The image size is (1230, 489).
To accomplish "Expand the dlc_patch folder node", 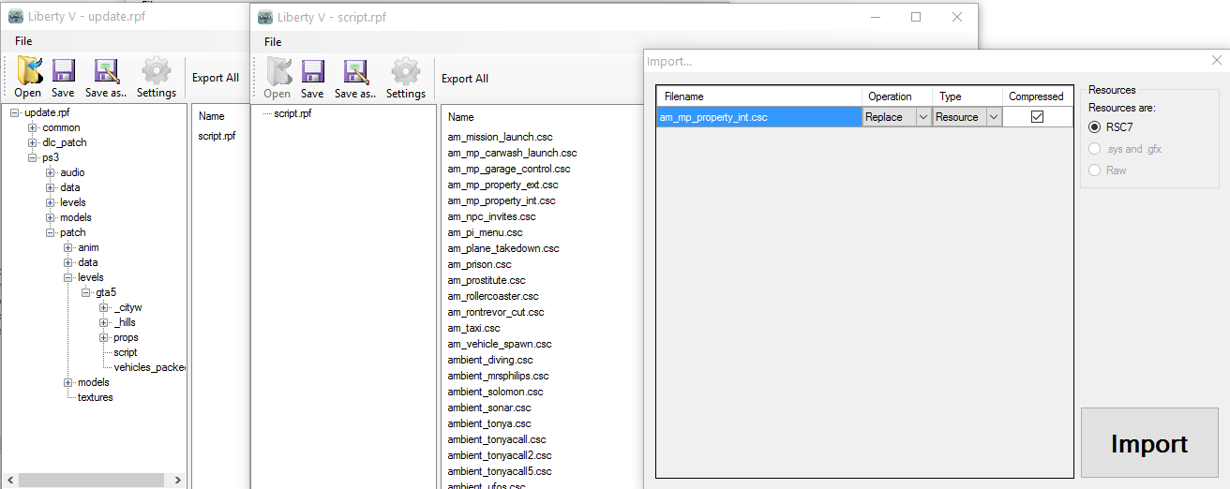I will pos(33,142).
